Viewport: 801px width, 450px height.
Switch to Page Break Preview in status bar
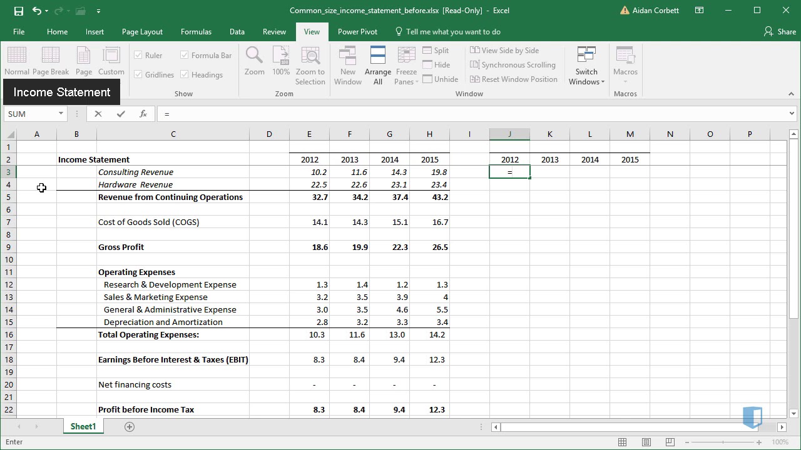670,442
